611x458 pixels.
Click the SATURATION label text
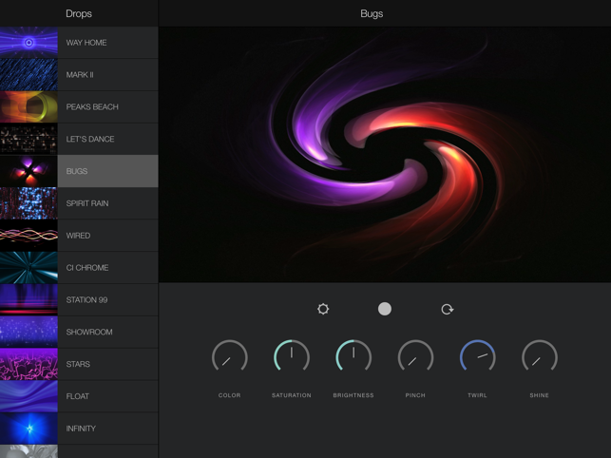click(292, 395)
